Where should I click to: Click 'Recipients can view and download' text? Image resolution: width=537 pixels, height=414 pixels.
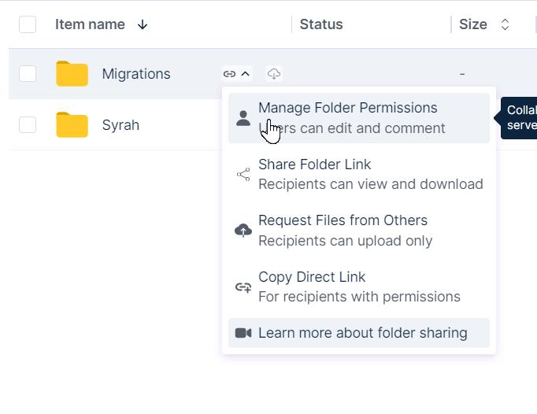(x=371, y=184)
